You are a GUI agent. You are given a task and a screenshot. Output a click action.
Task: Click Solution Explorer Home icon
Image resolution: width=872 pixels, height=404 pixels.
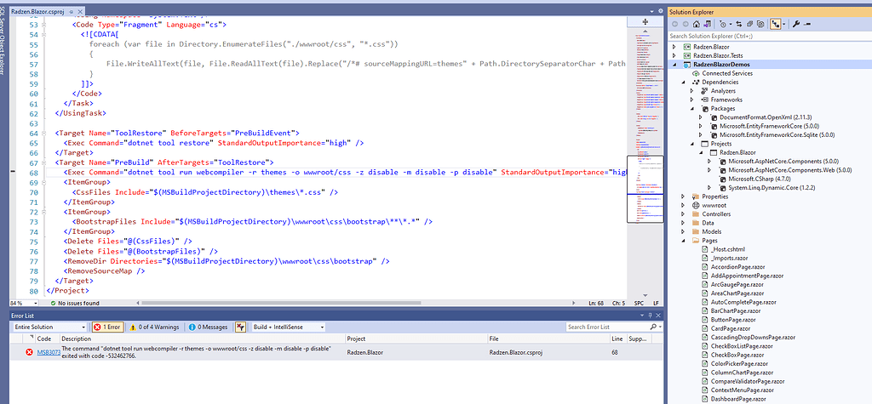pyautogui.click(x=697, y=24)
